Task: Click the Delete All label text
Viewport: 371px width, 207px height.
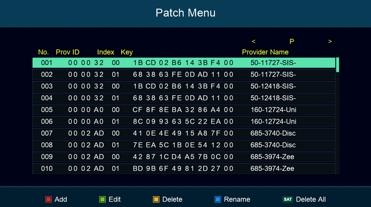Action: point(311,200)
